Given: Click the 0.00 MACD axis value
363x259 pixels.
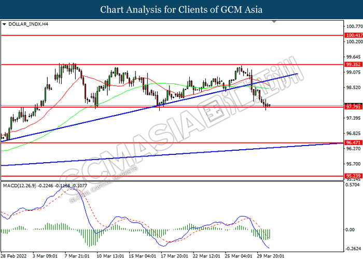Looking at the screenshot, I should tap(350, 229).
